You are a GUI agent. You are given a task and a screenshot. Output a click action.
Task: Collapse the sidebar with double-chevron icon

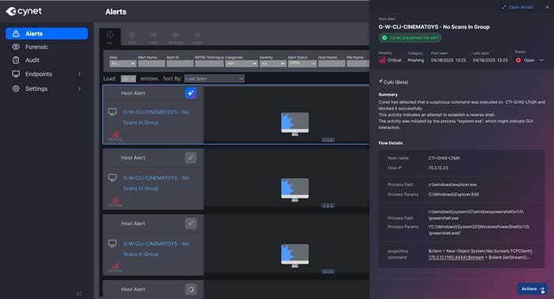click(79, 293)
